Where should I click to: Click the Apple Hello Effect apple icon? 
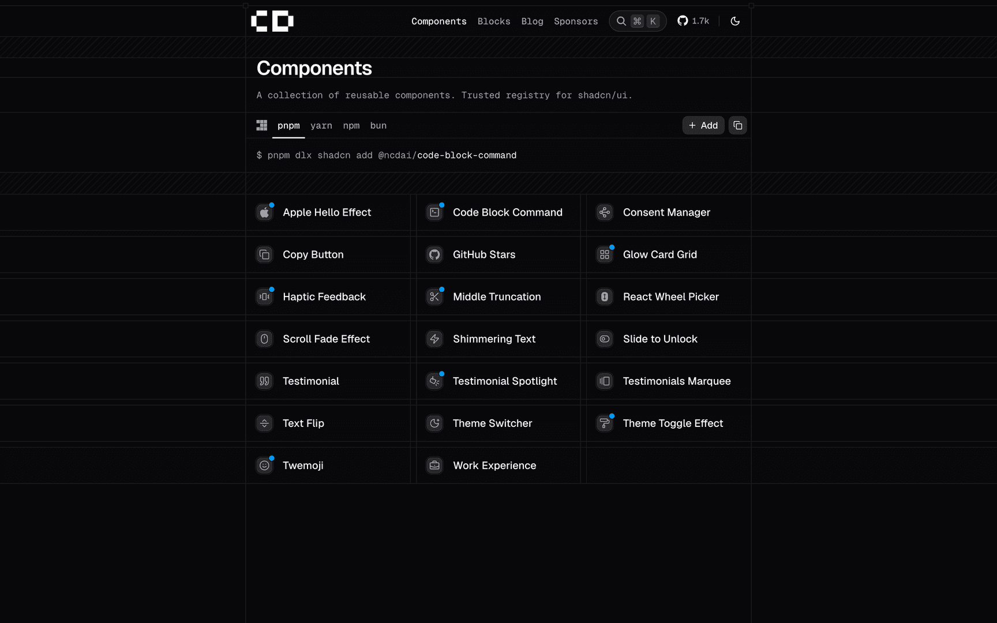[x=264, y=212]
